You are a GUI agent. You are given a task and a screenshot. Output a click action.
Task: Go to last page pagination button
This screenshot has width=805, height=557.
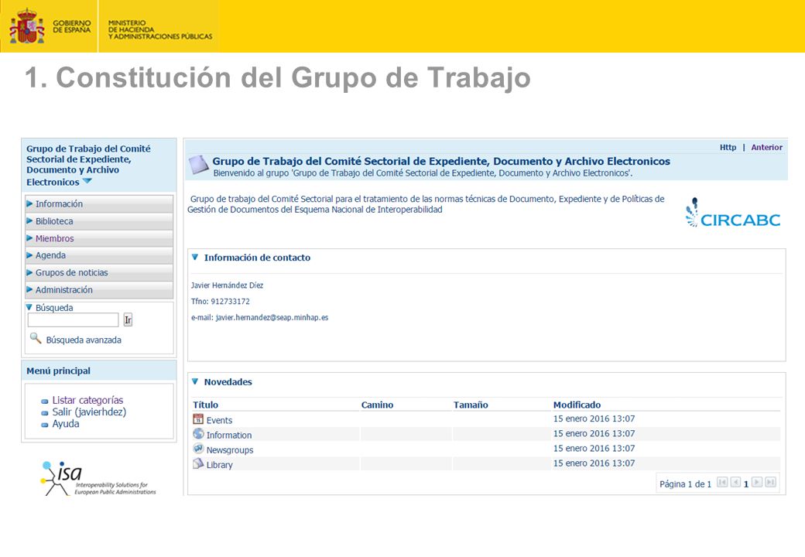770,482
